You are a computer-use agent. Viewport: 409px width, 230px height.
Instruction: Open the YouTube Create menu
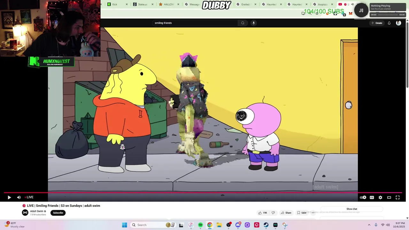point(377,23)
